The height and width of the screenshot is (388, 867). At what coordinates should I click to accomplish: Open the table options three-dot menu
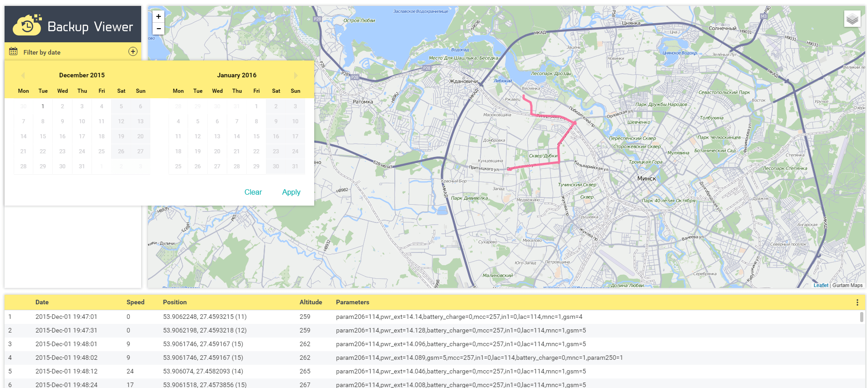click(857, 302)
